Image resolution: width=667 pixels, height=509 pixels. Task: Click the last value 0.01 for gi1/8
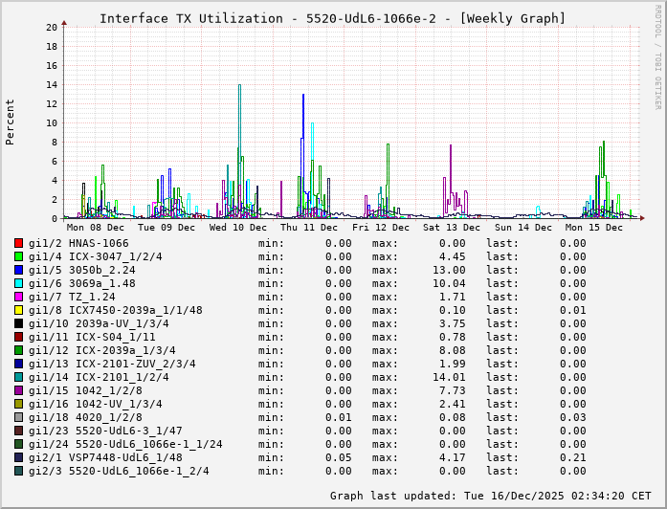(573, 310)
